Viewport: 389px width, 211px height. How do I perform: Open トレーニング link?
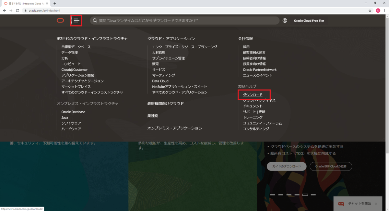pyautogui.click(x=253, y=118)
